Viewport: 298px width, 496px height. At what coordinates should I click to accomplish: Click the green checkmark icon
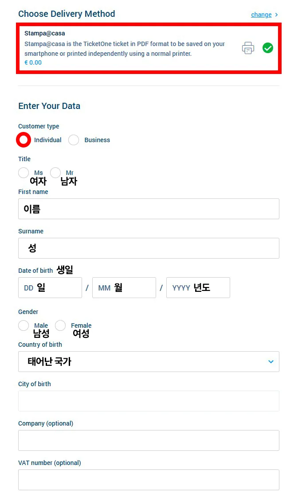tap(268, 48)
